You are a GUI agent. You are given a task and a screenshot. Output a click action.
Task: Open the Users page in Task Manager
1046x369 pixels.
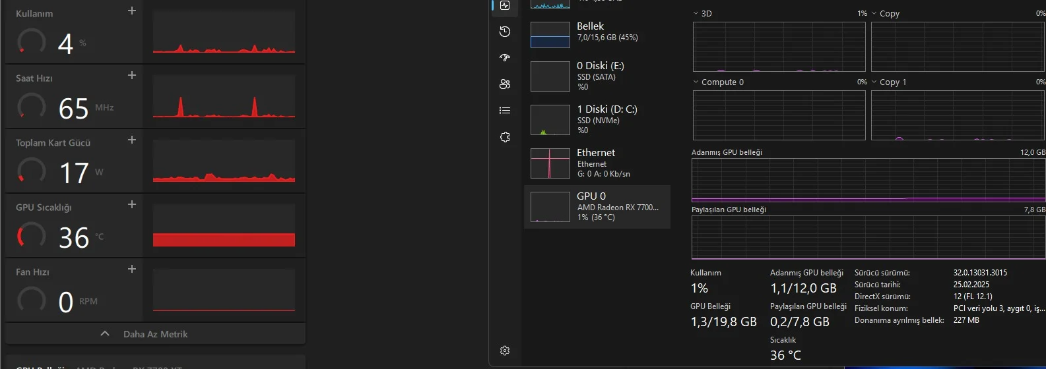tap(505, 84)
